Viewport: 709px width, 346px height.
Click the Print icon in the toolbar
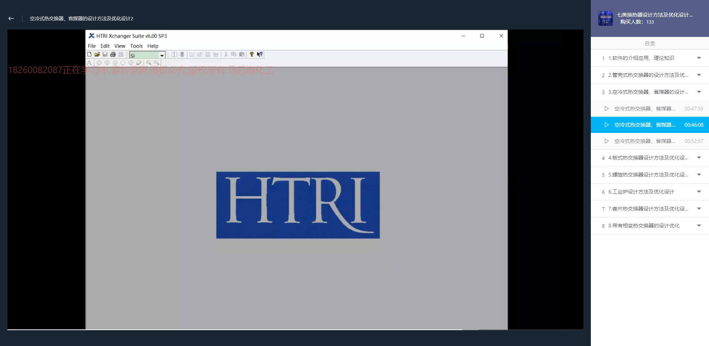click(113, 54)
